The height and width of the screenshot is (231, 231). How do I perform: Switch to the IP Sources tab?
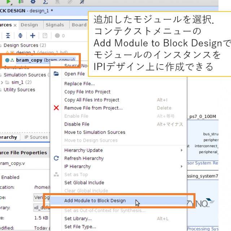click(36, 137)
